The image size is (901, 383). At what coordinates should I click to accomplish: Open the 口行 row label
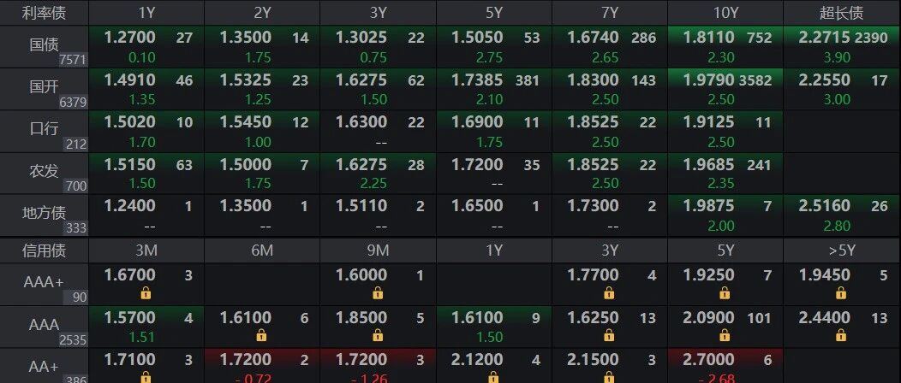click(45, 129)
